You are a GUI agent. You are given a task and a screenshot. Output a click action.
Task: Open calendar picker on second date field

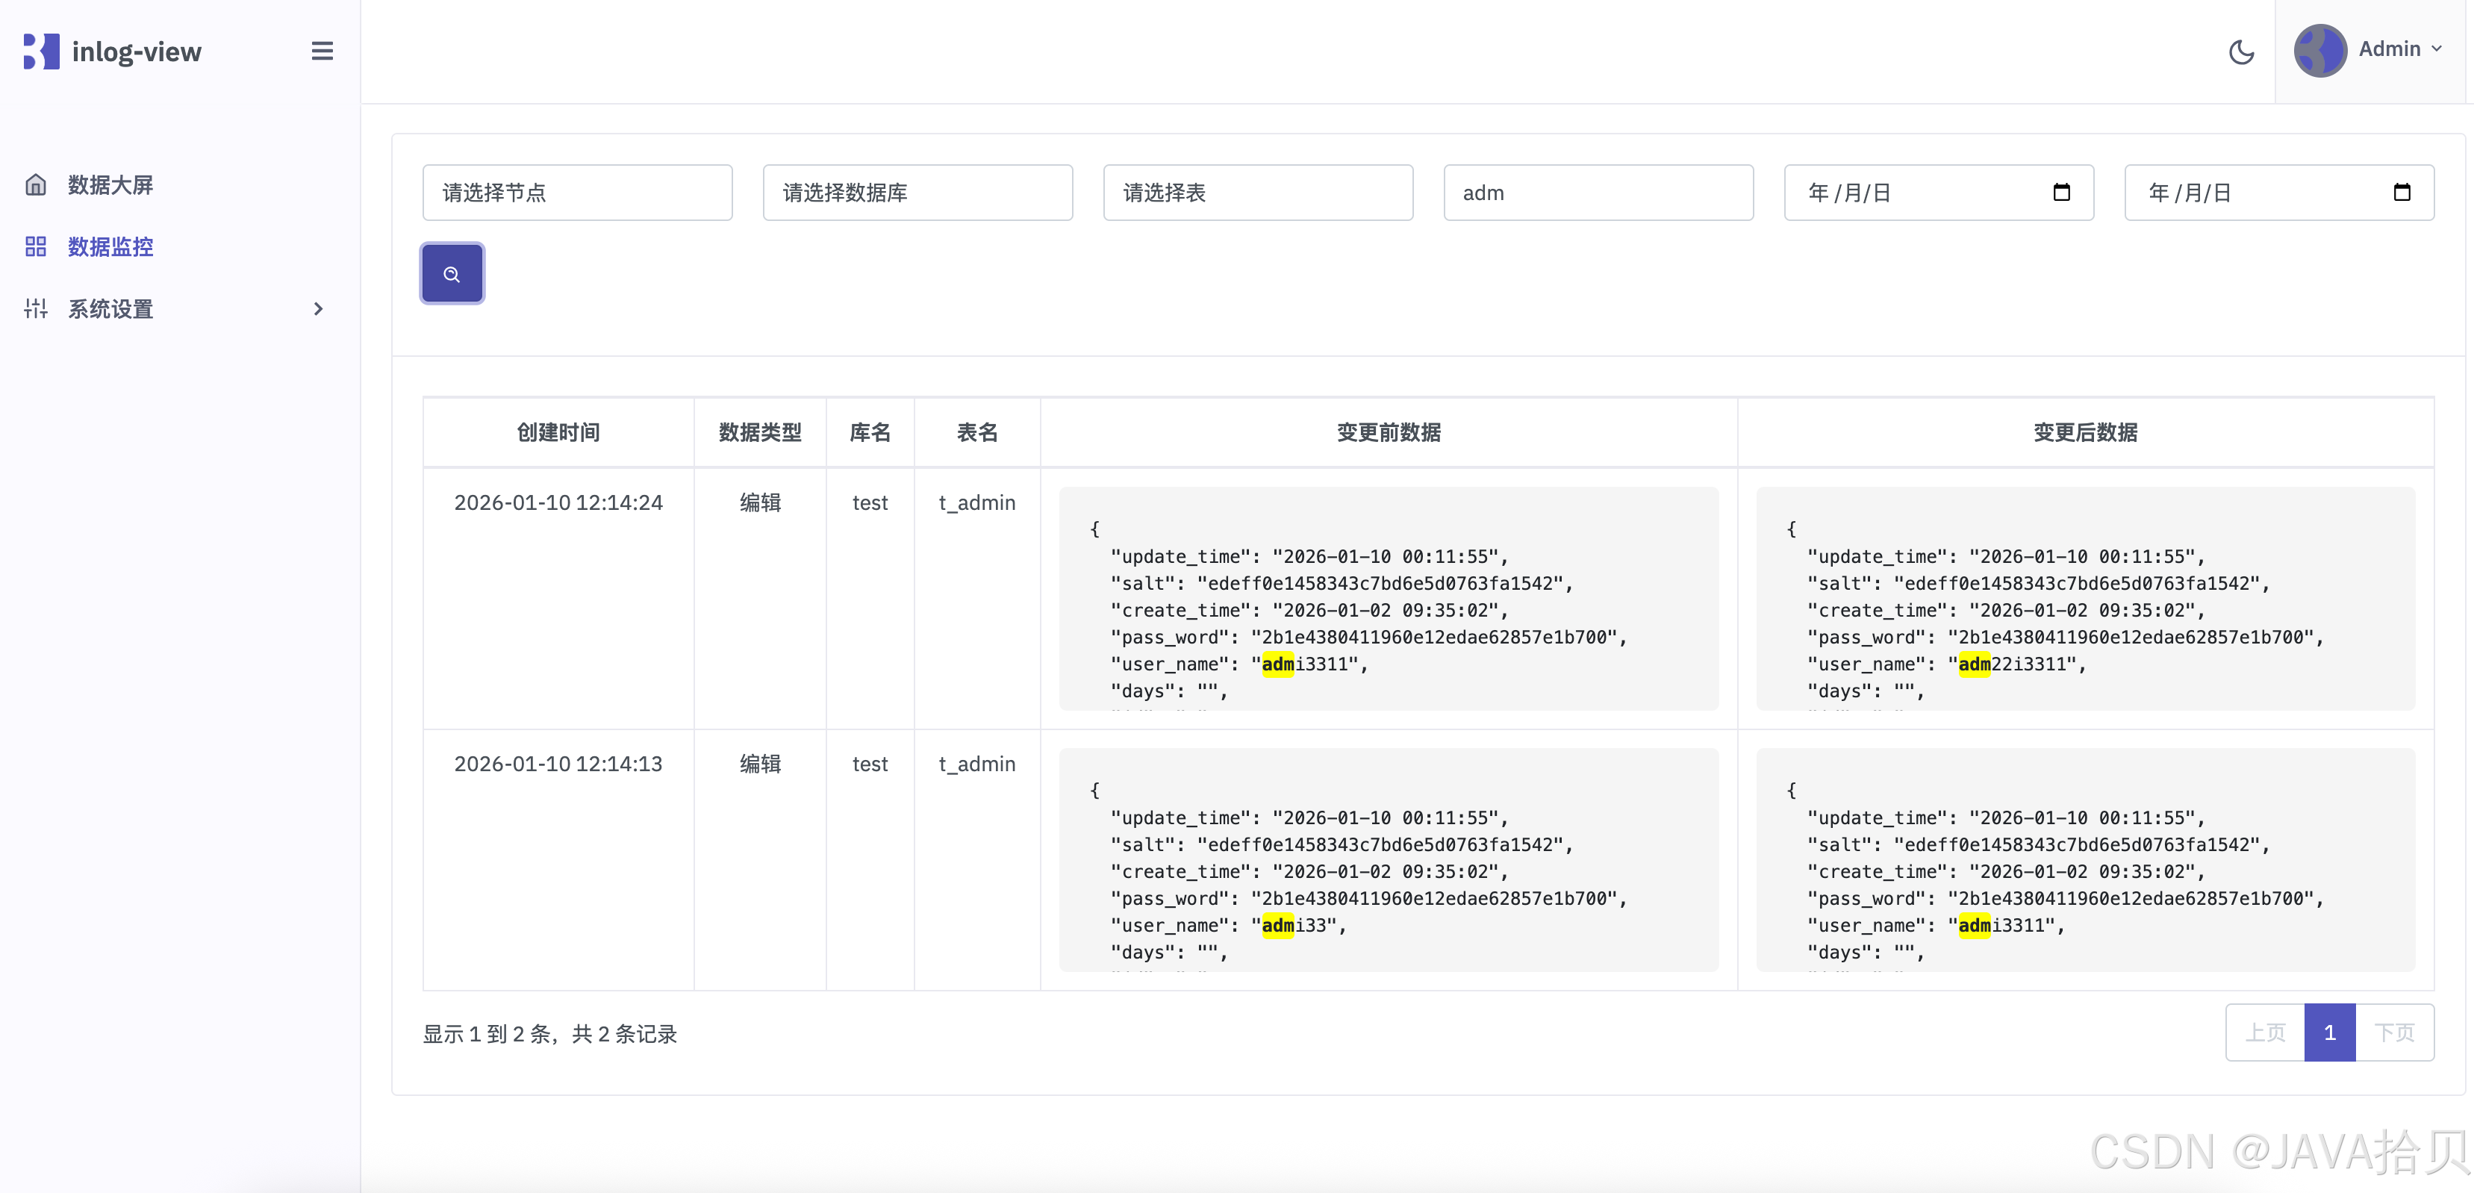tap(2401, 193)
